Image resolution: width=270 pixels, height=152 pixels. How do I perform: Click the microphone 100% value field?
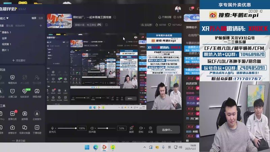(x=82, y=128)
